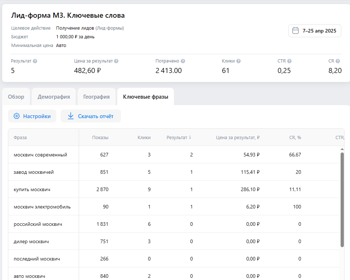This screenshot has height=280, width=350.
Task: Switch to the География tab
Action: click(x=97, y=97)
